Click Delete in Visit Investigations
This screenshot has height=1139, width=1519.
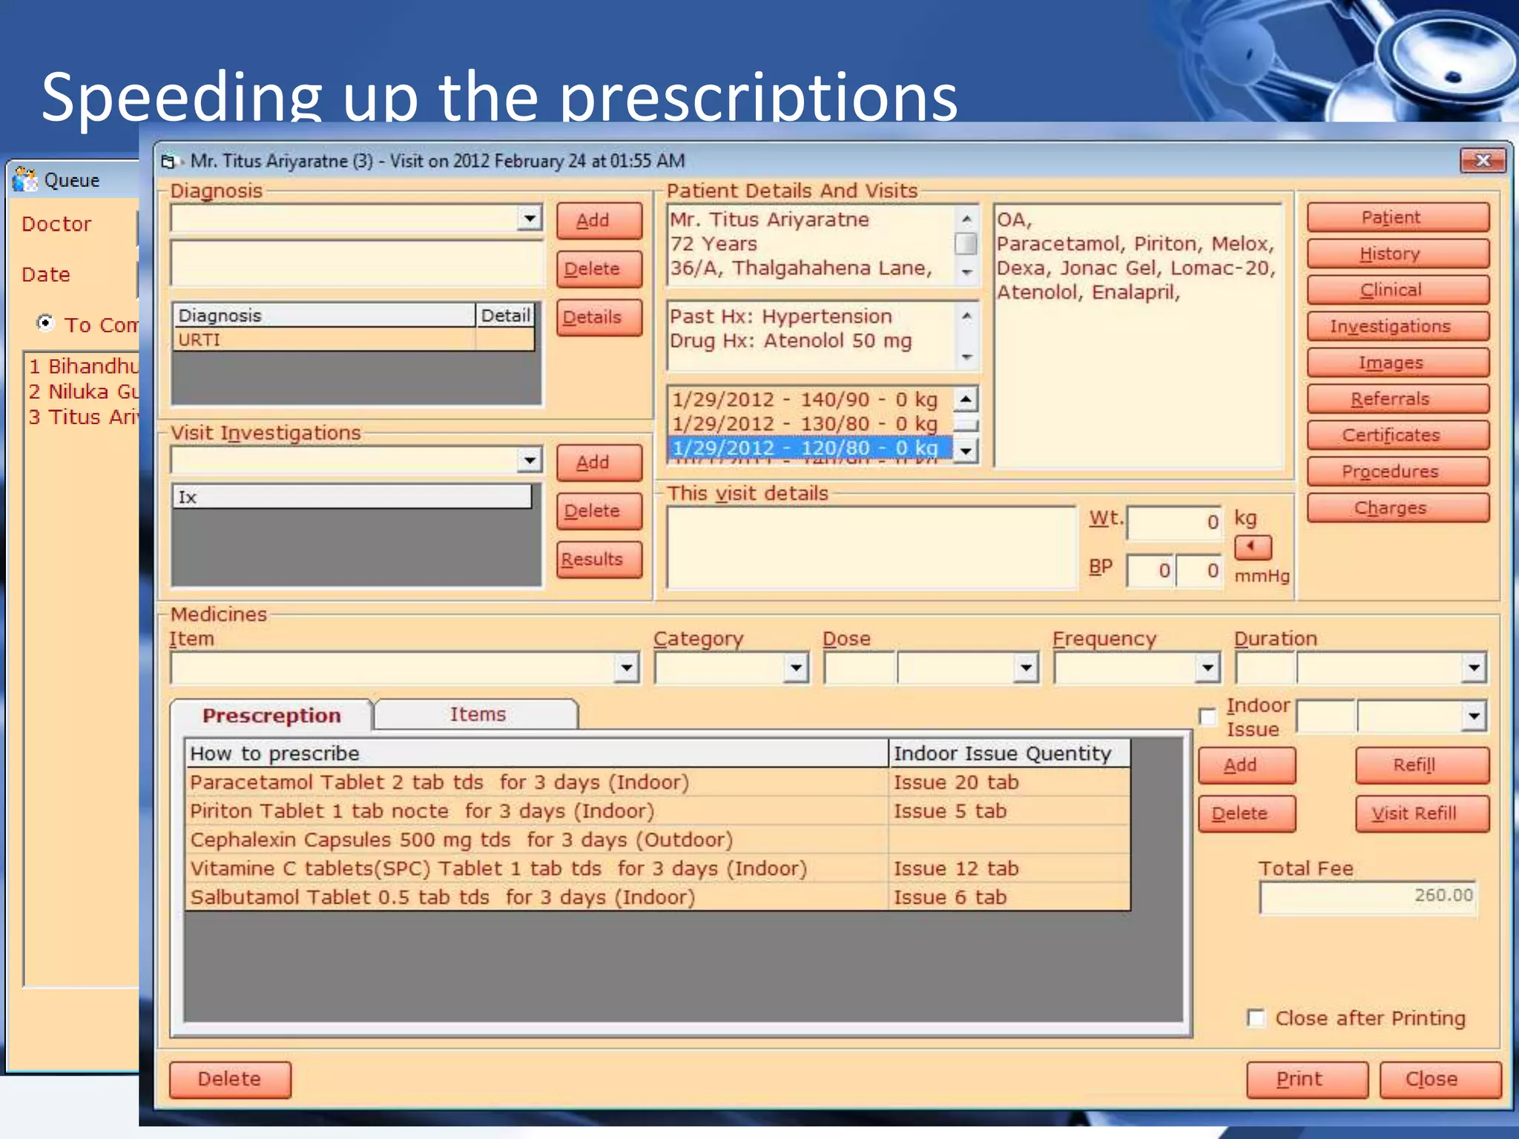coord(599,511)
